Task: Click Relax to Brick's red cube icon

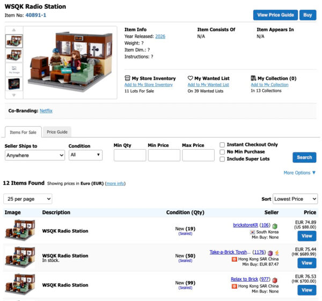Action: point(275,280)
